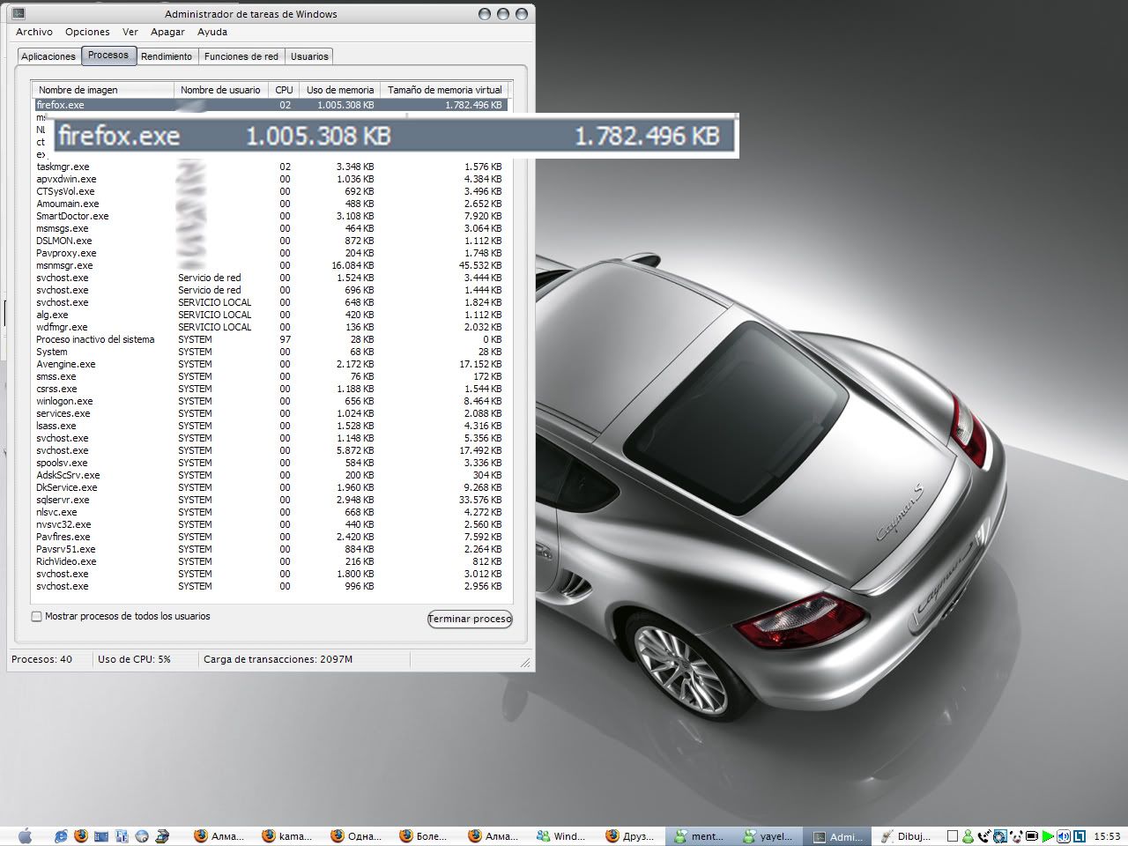Click the Apple-logo start button

(25, 835)
